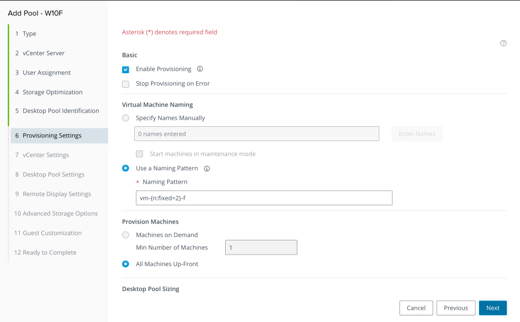Screen dimensions: 520x322
Task: Enable Stop Provisioning on Error checkbox
Action: click(126, 84)
